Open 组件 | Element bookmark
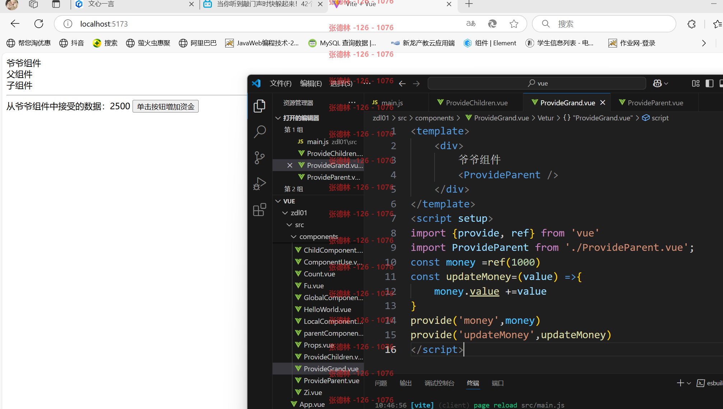 [490, 43]
